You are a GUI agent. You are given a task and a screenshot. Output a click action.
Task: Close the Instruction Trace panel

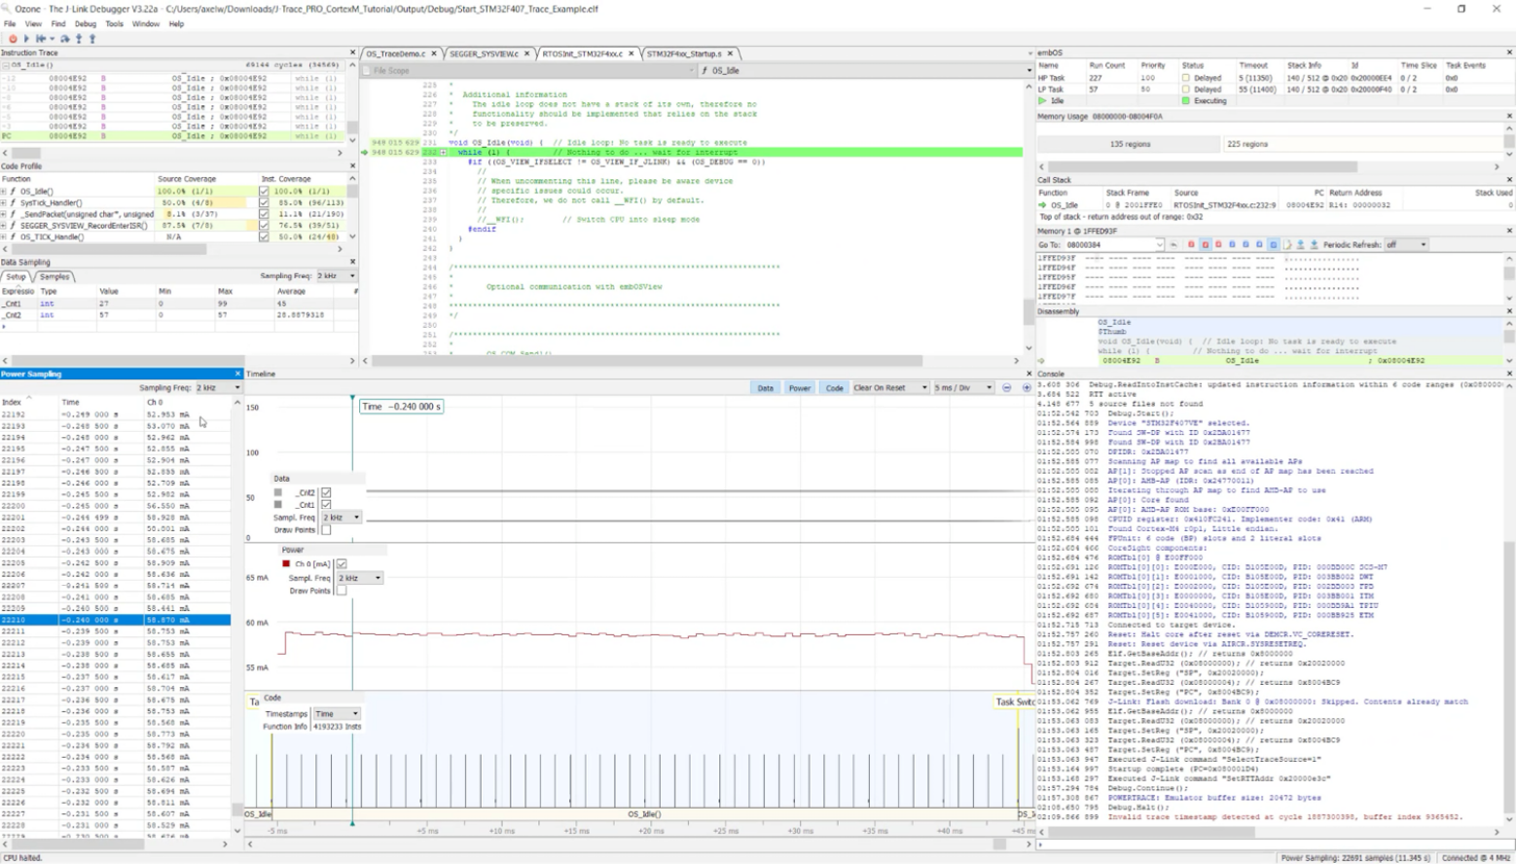point(352,53)
